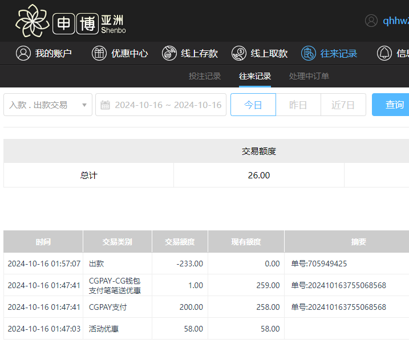Click the online withdrawal icon
409x343 pixels.
(x=239, y=53)
